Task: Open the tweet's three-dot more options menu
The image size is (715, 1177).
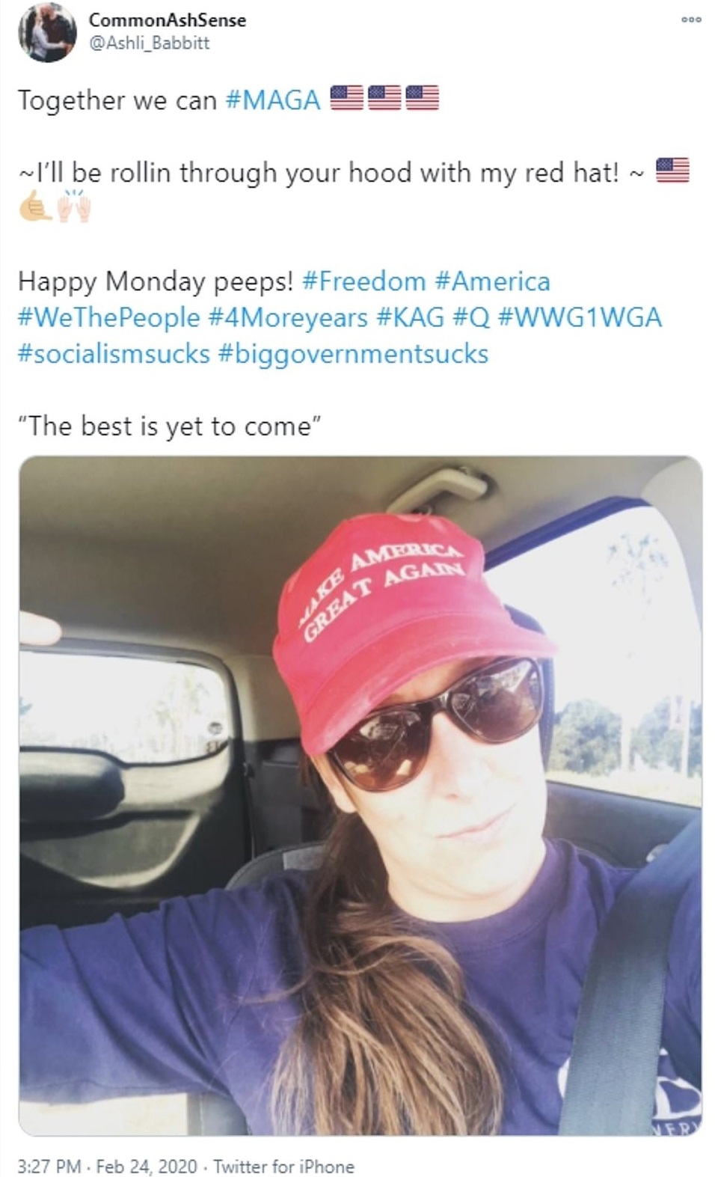Action: (691, 19)
